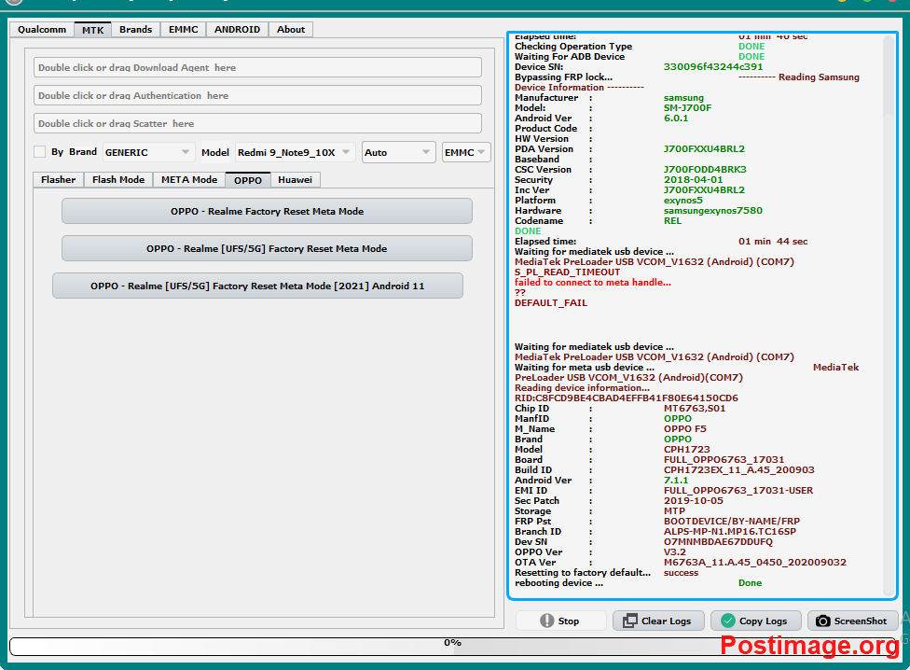Expand the Model dropdown showing Redmi 9_Note9_10X
910x670 pixels.
point(295,152)
